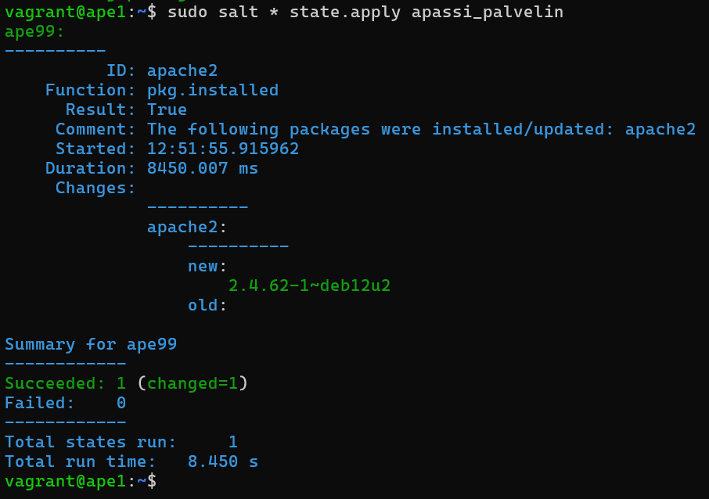
Task: Click the 'Failed: 0' line
Action: 65,403
